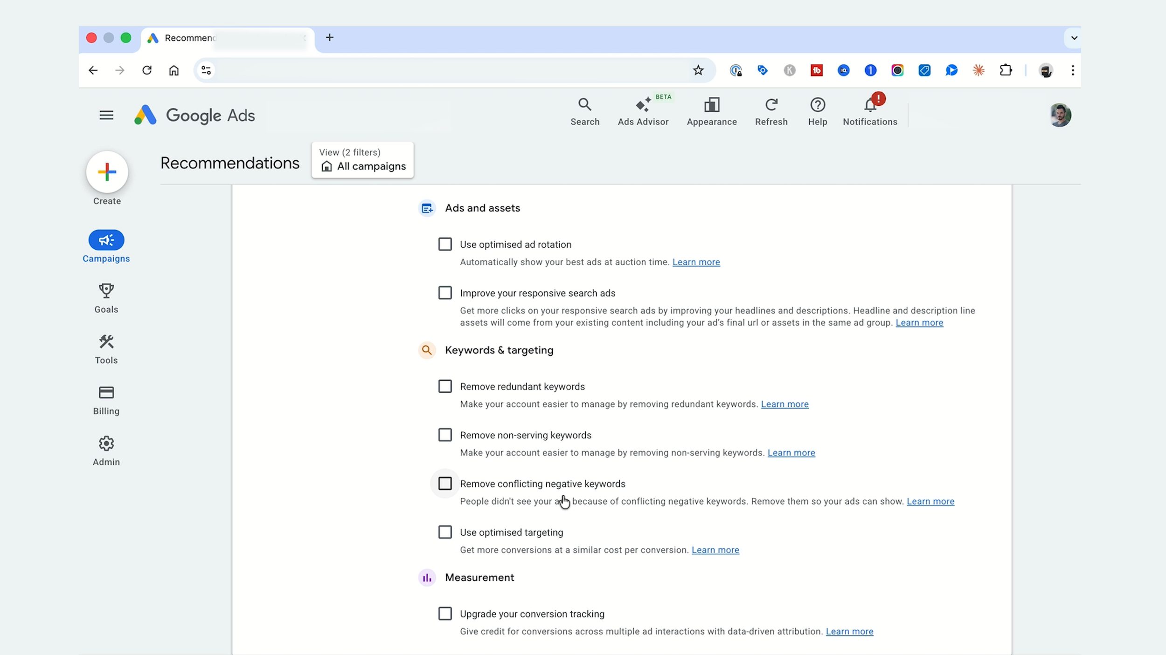Viewport: 1166px width, 655px height.
Task: Open Tools in the sidebar
Action: pyautogui.click(x=106, y=349)
